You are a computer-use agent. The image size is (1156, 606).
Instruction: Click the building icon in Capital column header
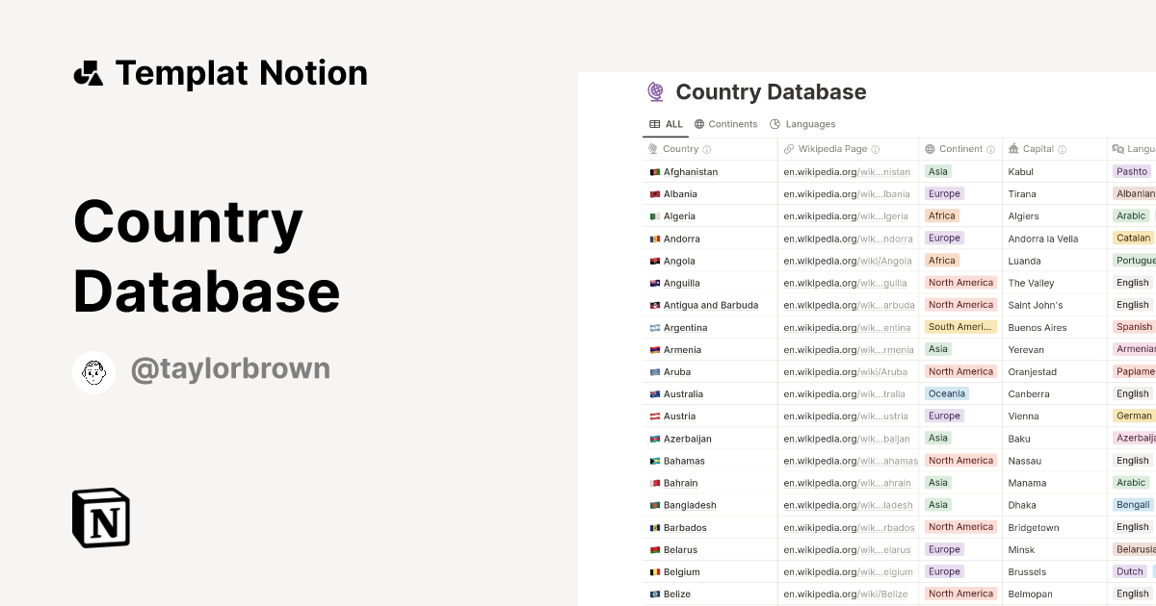1012,148
